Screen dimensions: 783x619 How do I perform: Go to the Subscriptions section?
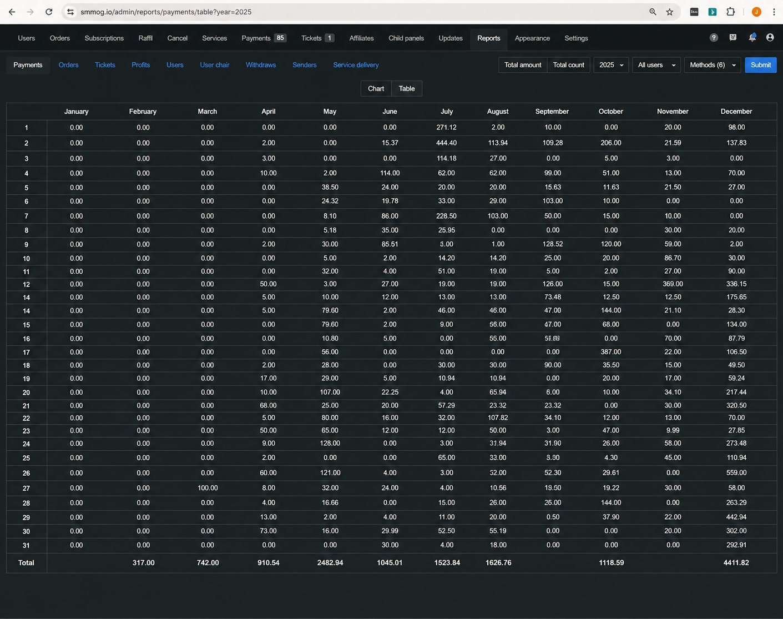point(104,38)
